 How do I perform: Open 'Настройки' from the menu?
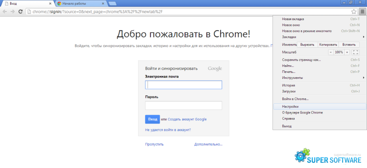tap(320, 106)
